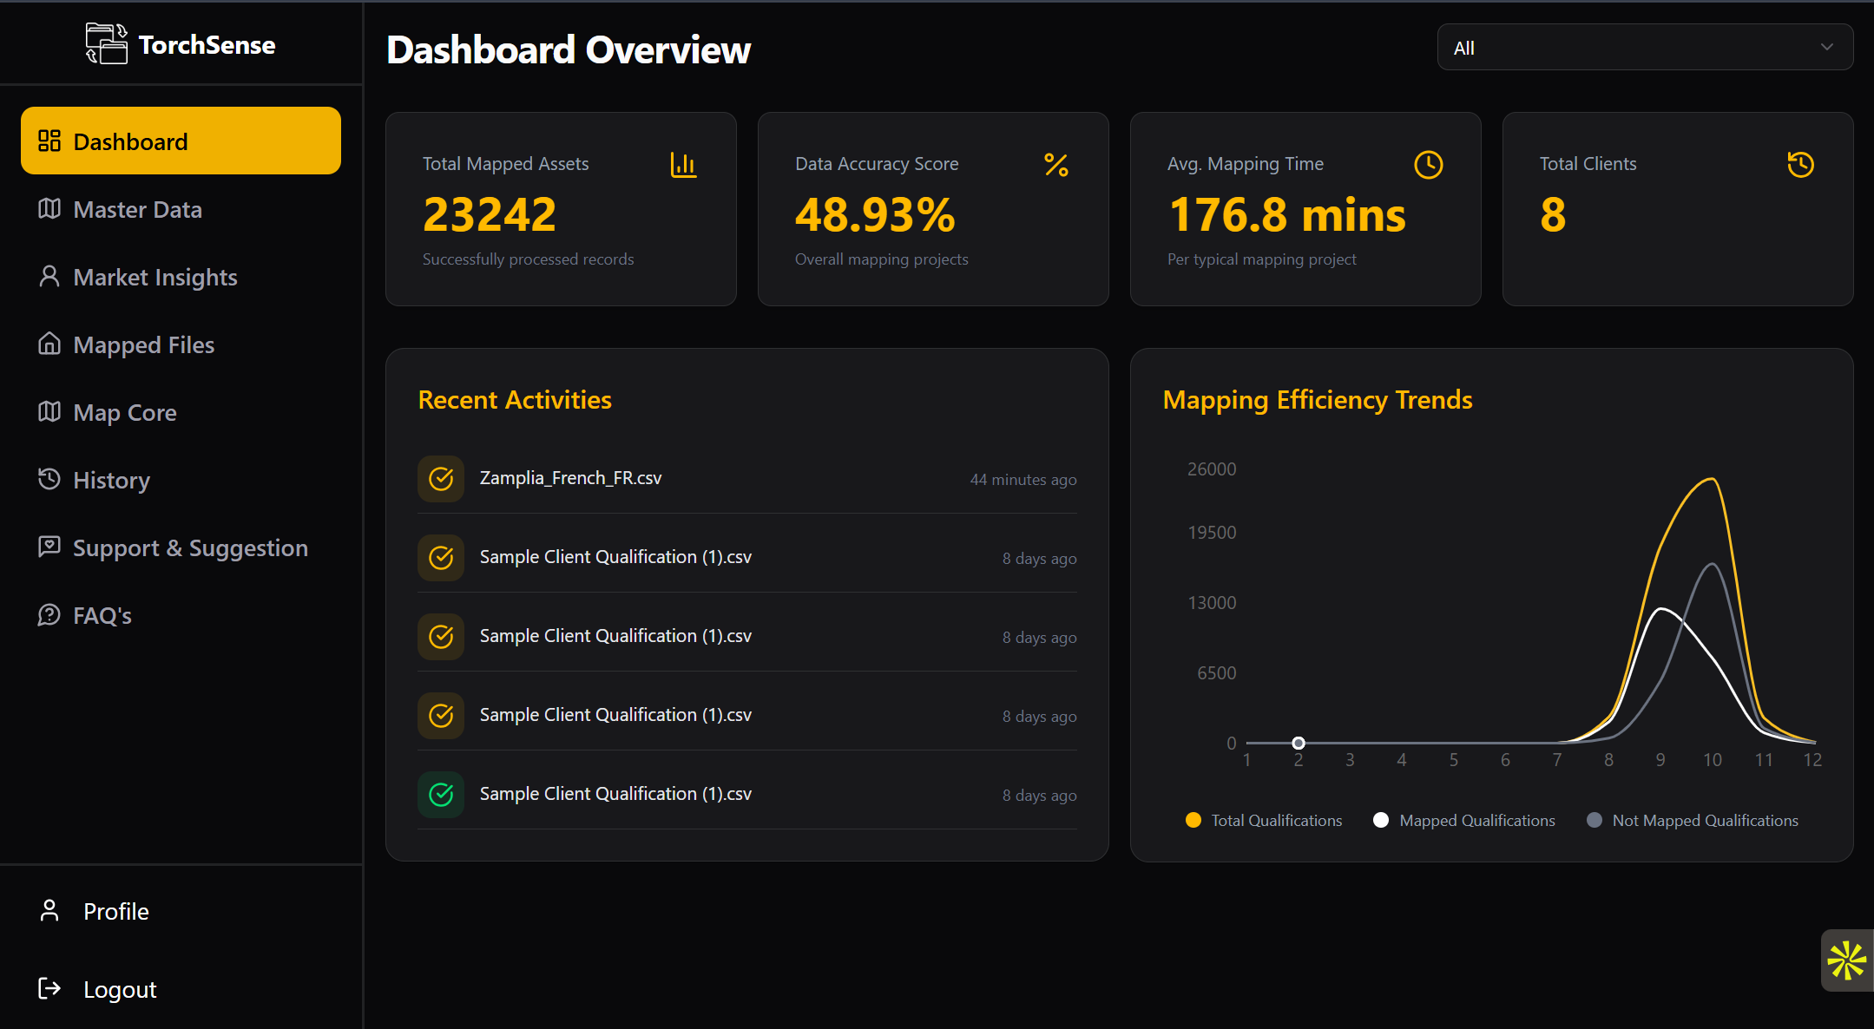This screenshot has height=1029, width=1874.
Task: Click the chevron arrow of the All dropdown
Action: [x=1826, y=48]
